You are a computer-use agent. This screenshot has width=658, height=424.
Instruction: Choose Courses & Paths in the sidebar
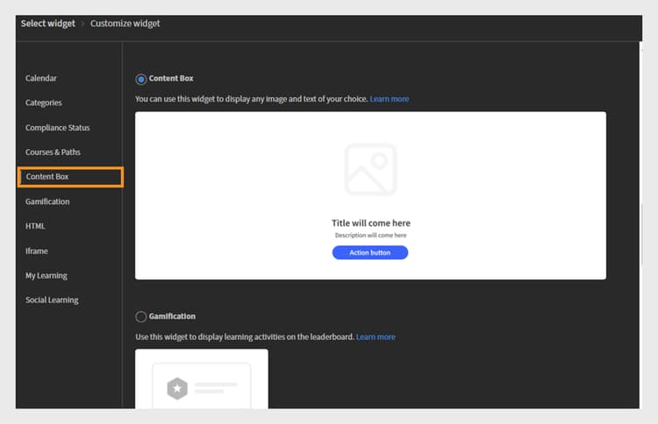coord(53,152)
